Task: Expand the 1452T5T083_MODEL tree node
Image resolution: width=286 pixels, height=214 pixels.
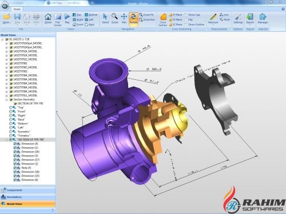Action: [x=7, y=67]
